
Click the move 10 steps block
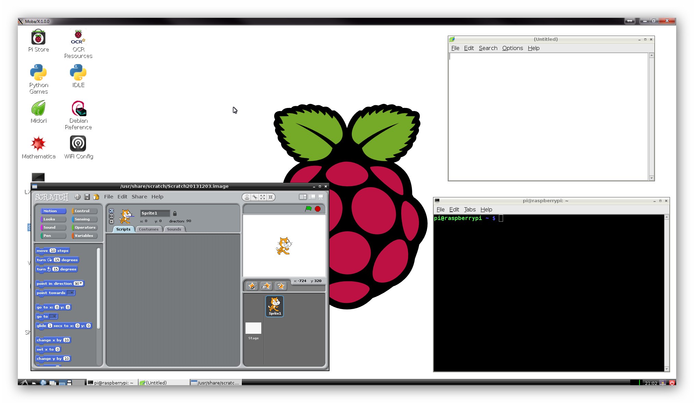click(53, 251)
